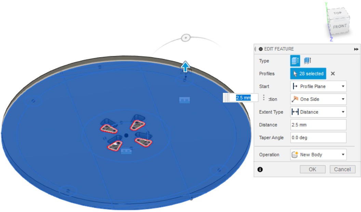Viewport: 361px width, 212px height.
Task: Clear the profile selection with the X
Action: pyautogui.click(x=333, y=74)
